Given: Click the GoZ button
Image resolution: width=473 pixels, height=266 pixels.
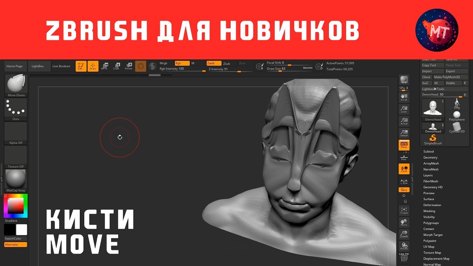Looking at the screenshot, I should coord(427,83).
